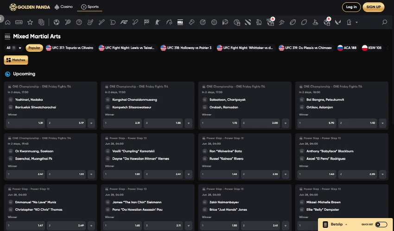Select the soccer ball sport icon
Viewport: 394px width, 231px height.
[57, 22]
